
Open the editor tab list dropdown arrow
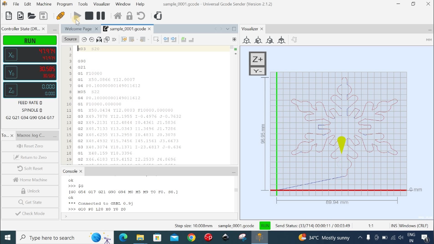point(227,29)
